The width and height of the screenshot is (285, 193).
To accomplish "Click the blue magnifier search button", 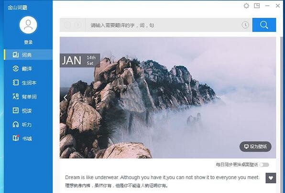I will click(x=264, y=25).
